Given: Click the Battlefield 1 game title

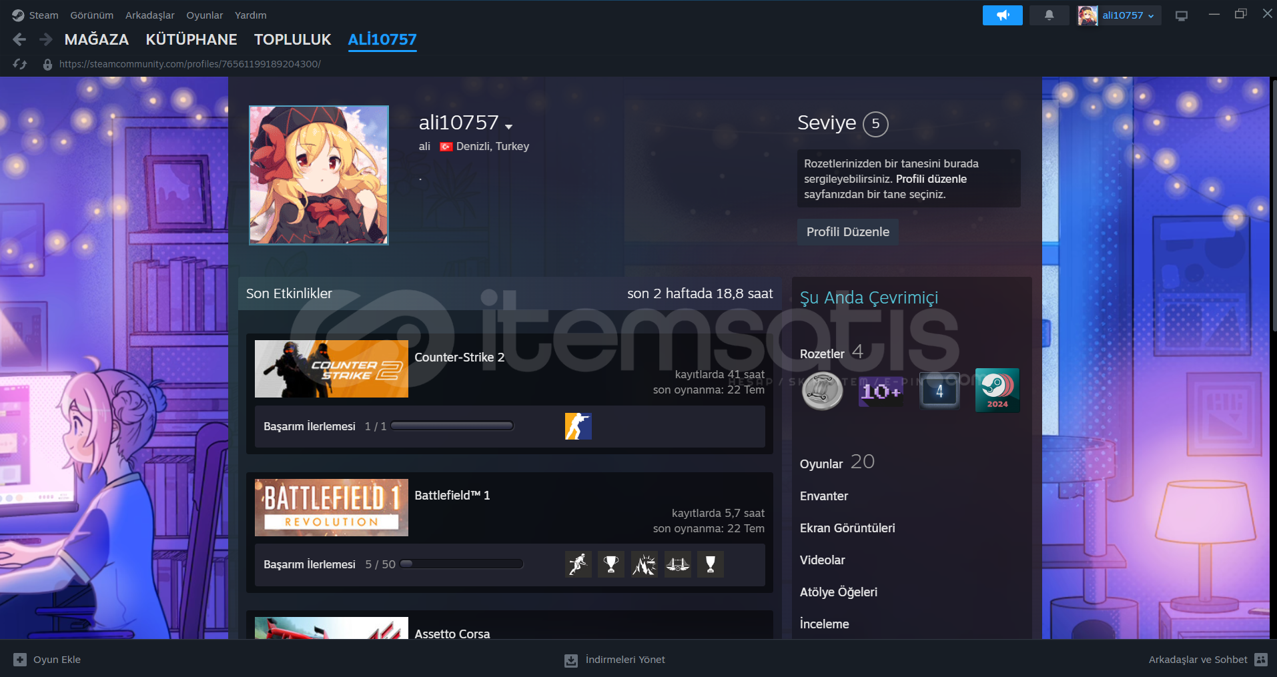Looking at the screenshot, I should click(452, 496).
